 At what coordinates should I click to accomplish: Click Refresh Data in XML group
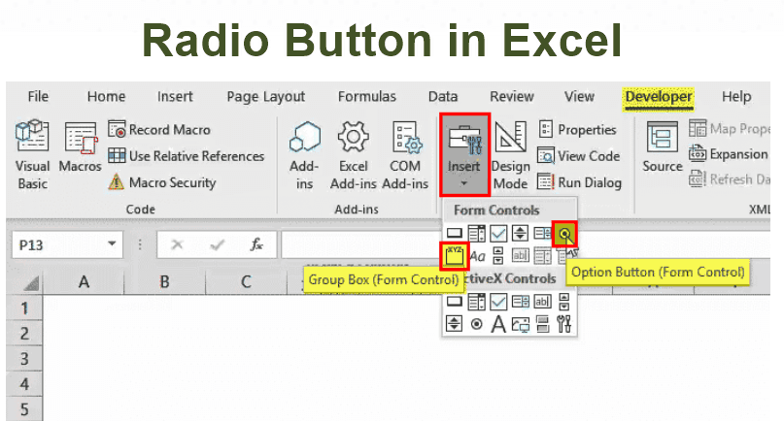click(729, 178)
